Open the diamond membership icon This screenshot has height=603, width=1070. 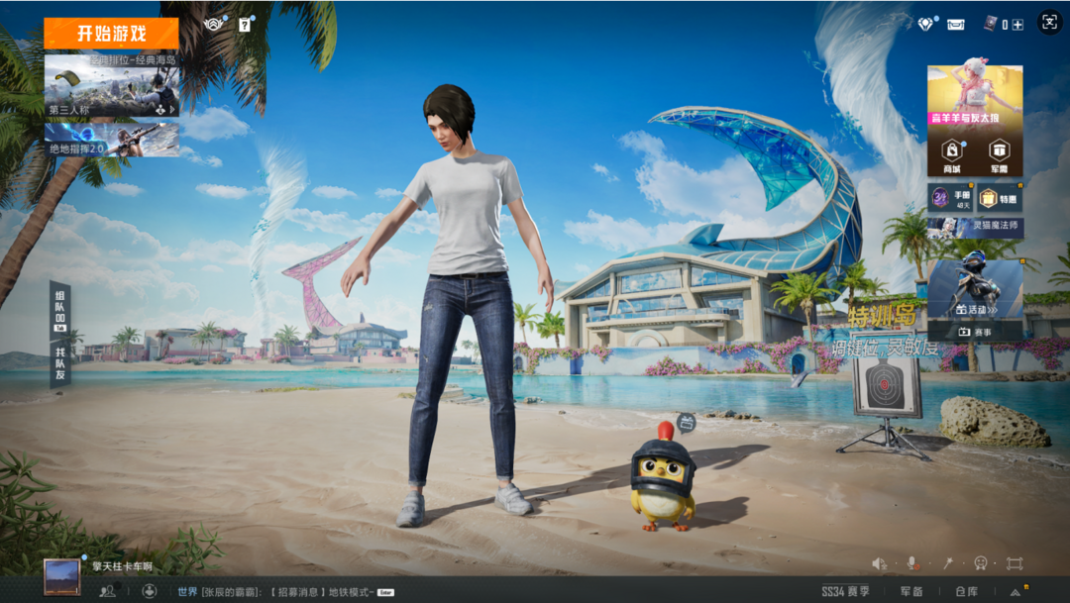(x=926, y=24)
